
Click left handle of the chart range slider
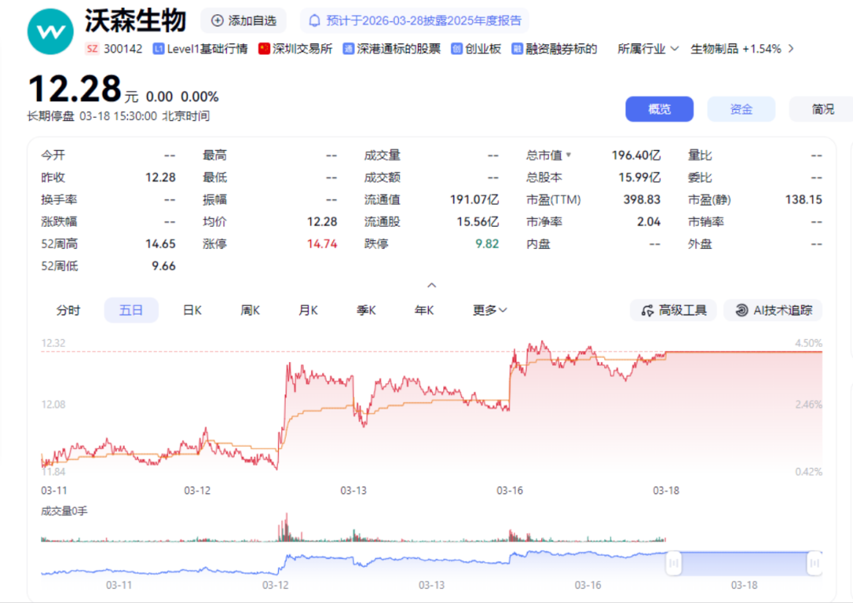pyautogui.click(x=674, y=563)
